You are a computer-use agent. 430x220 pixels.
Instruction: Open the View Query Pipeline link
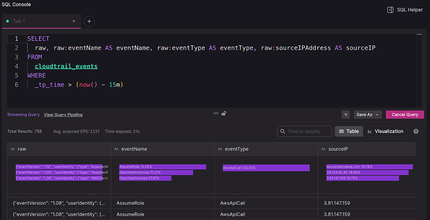point(63,115)
